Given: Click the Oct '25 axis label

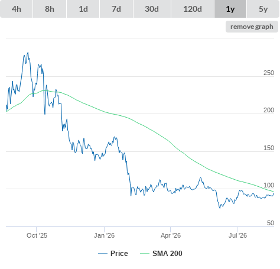Looking at the screenshot, I should (x=37, y=235).
